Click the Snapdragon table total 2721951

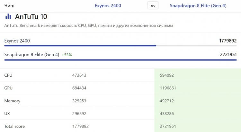[x=168, y=126]
